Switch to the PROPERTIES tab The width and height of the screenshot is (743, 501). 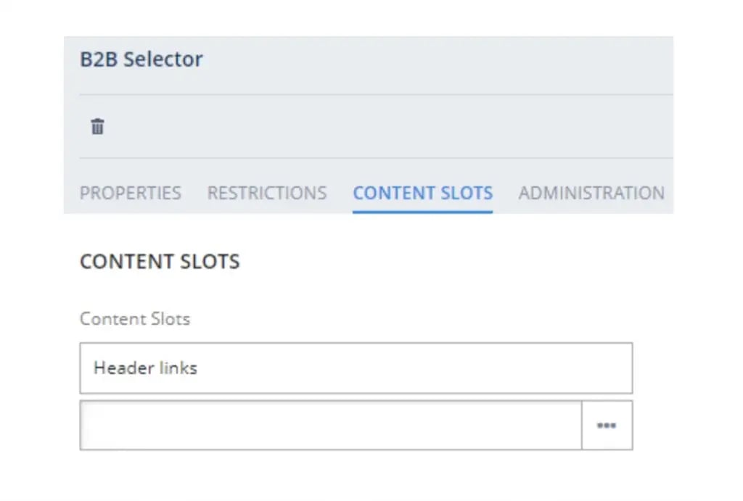(x=131, y=193)
